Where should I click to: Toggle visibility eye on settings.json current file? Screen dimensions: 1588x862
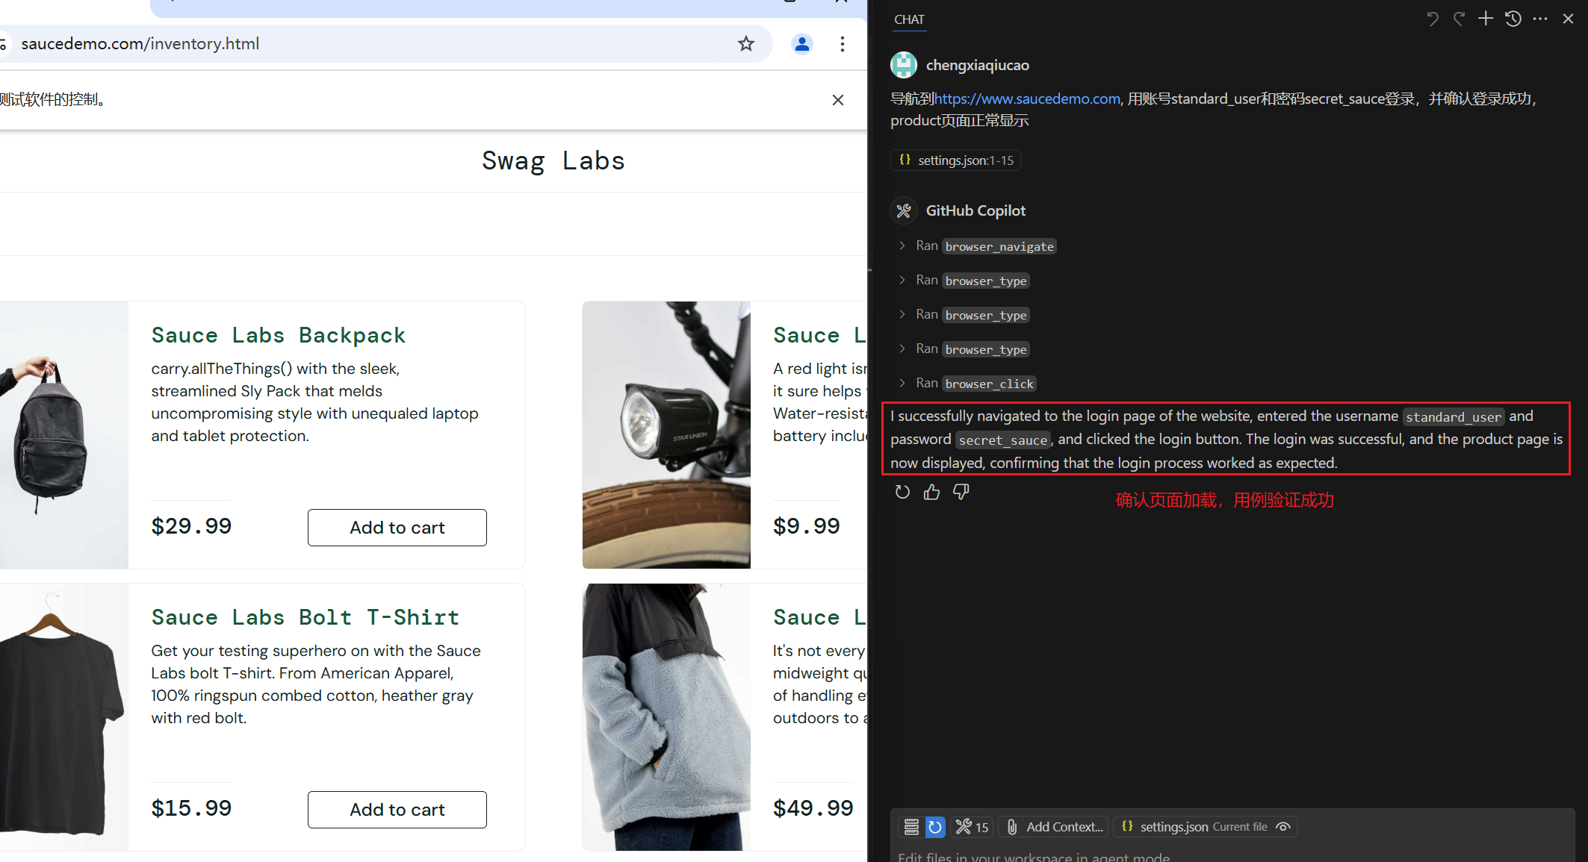point(1283,827)
